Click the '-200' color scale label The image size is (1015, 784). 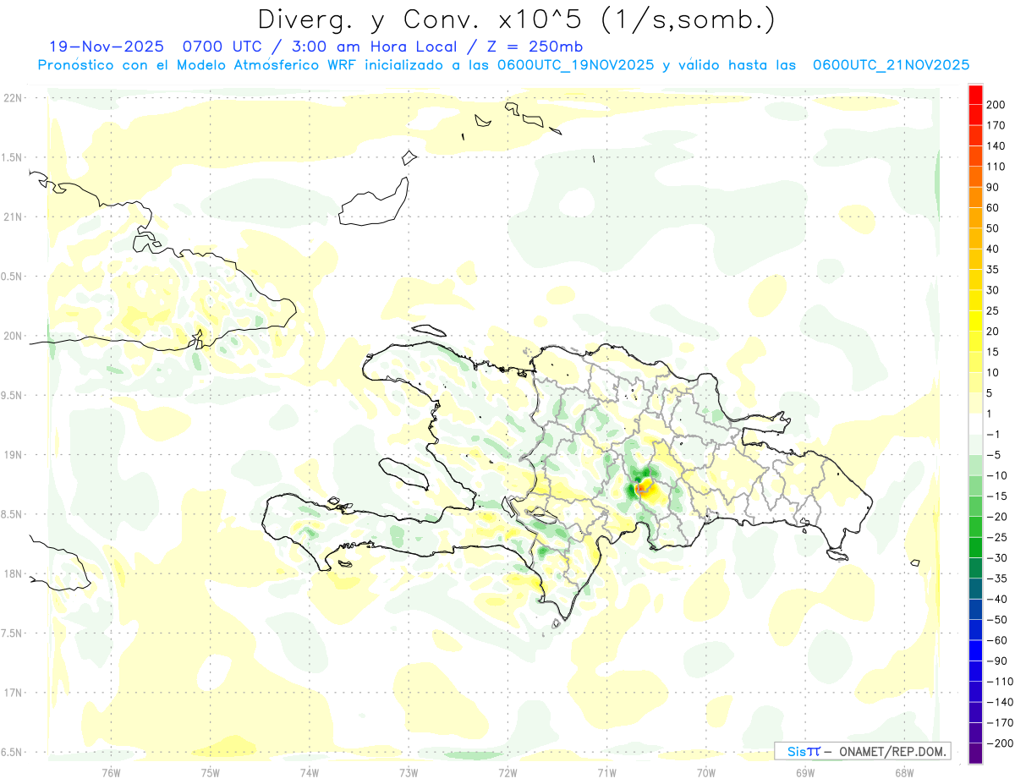tap(1000, 743)
